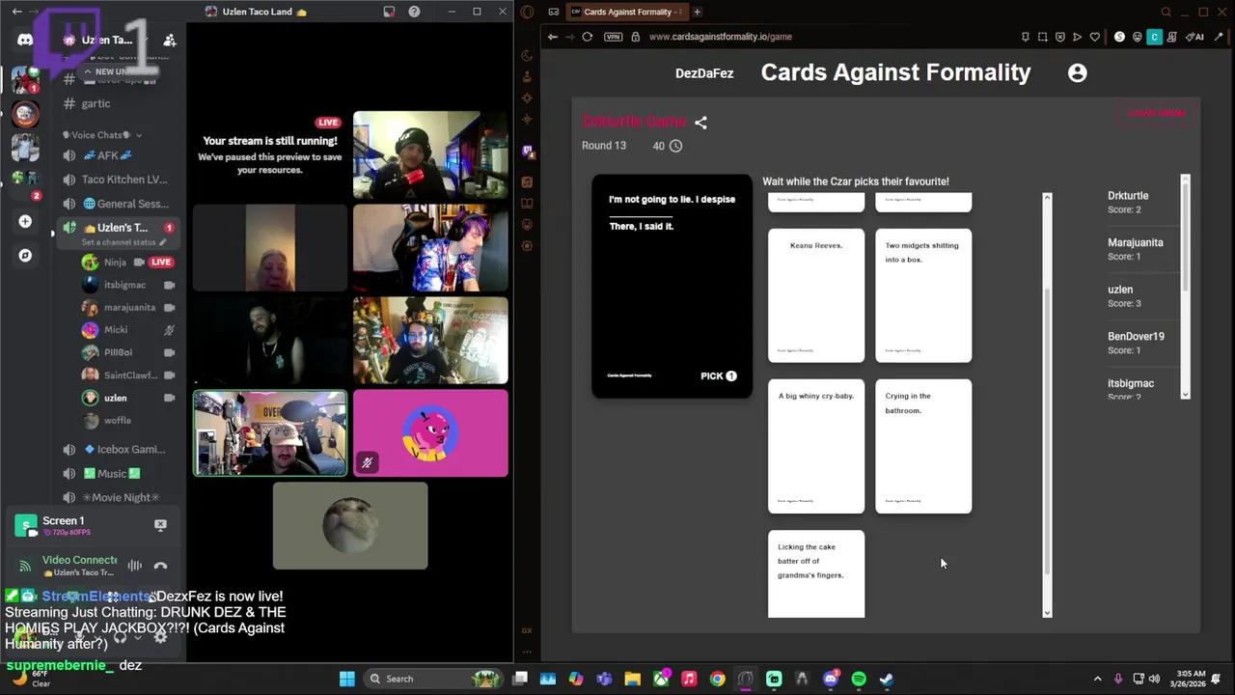1235x695 pixels.
Task: Bookmark page with heart icon in browser
Action: click(x=1094, y=37)
